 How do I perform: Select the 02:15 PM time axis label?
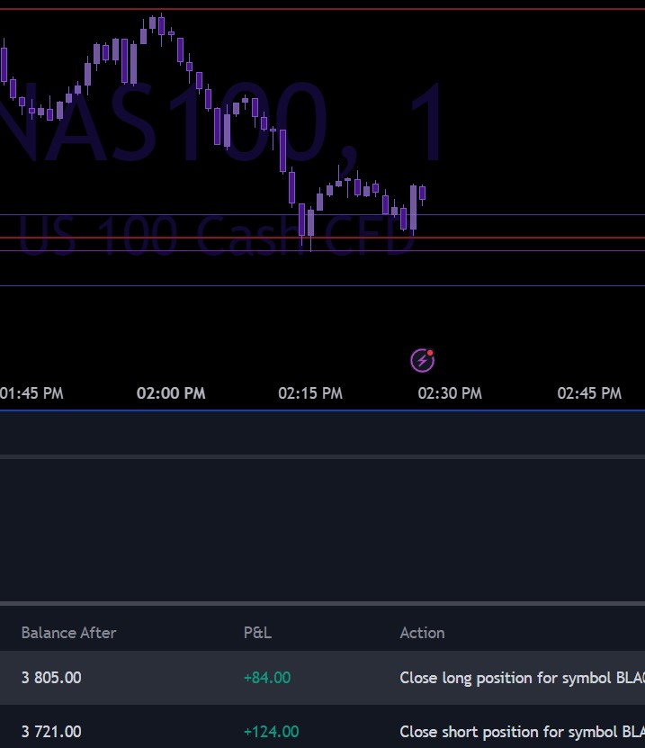point(310,393)
